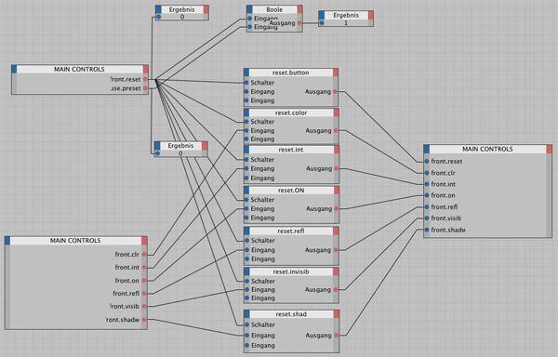Click the front.on red output port
This screenshot has height=357, width=558.
(x=144, y=281)
